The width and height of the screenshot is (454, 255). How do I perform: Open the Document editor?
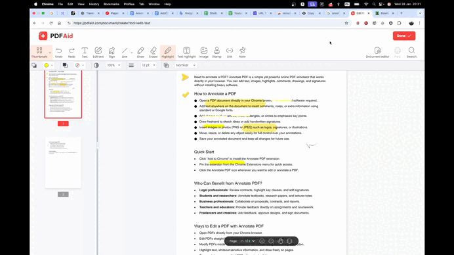click(377, 53)
